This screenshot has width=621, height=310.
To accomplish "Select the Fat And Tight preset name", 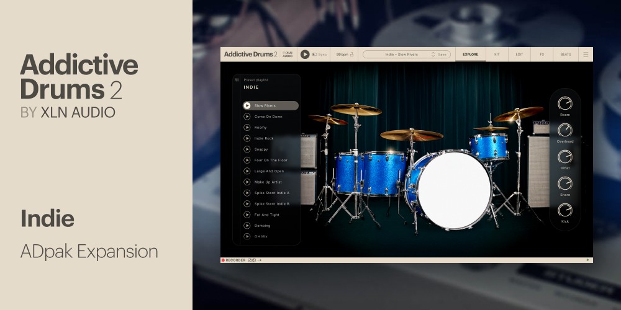I will click(x=267, y=215).
